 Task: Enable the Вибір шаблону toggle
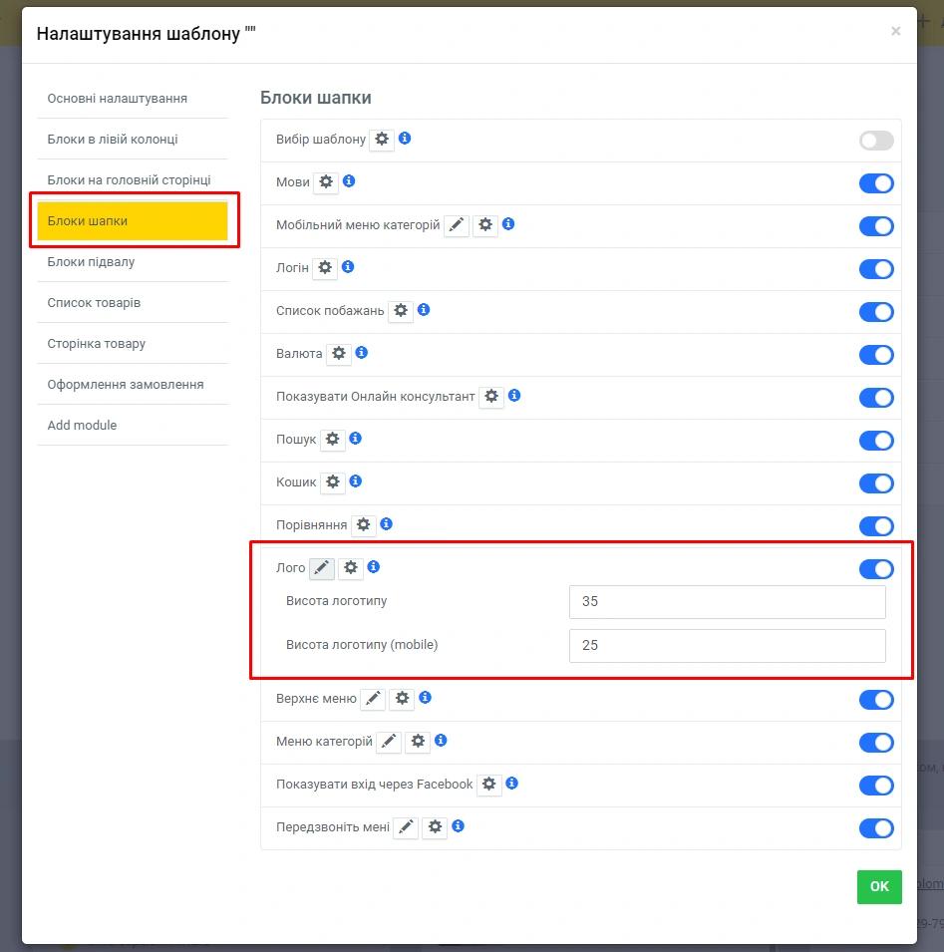[x=876, y=141]
